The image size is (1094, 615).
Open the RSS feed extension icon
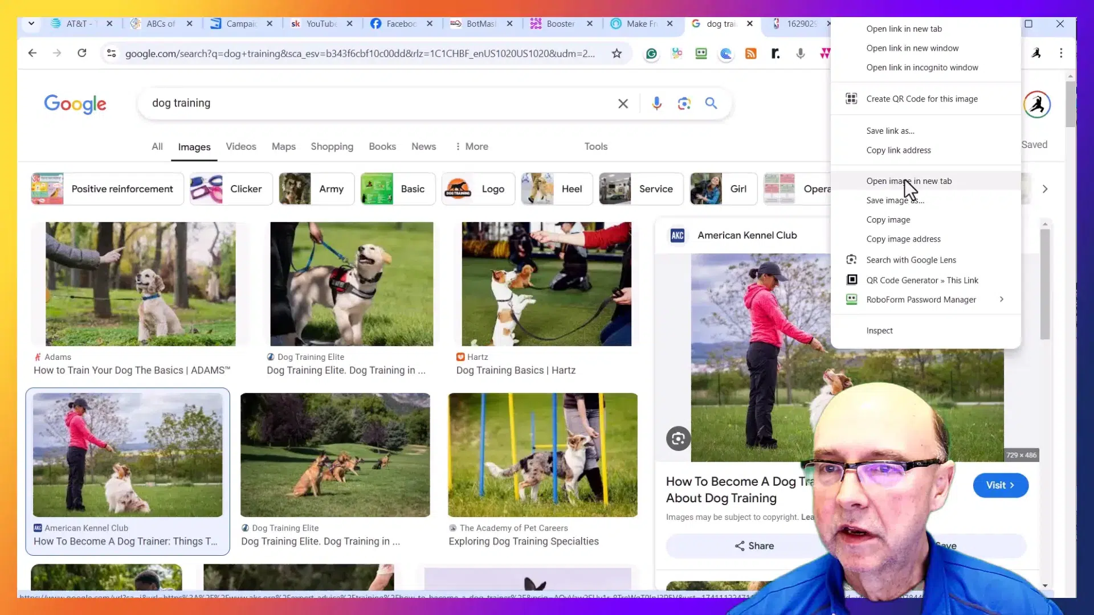(x=751, y=54)
